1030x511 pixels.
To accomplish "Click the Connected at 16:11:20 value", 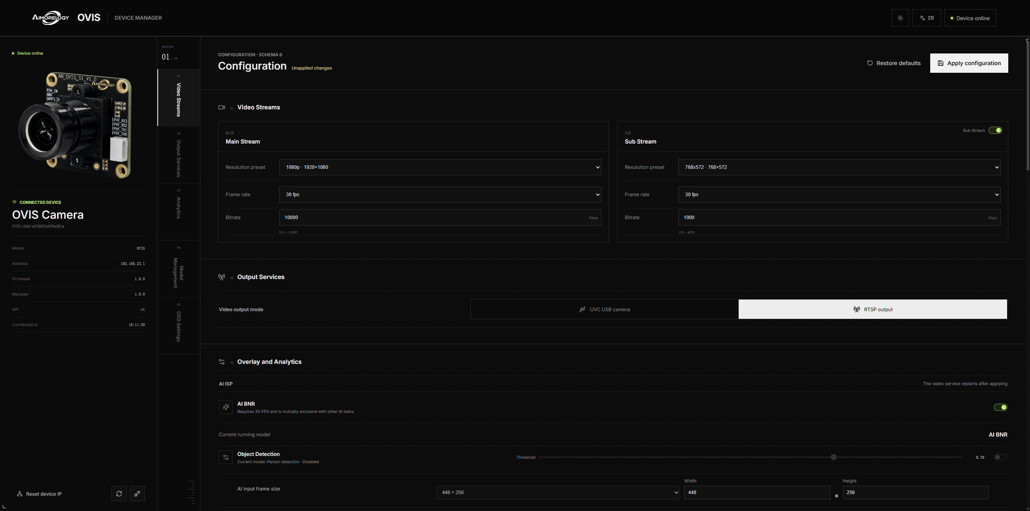I will (x=136, y=325).
